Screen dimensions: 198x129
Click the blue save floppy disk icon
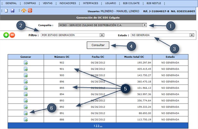tap(12, 10)
